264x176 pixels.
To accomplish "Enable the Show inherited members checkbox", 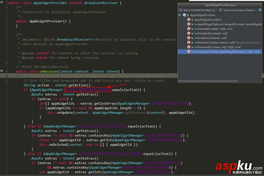I will click(x=180, y=10).
